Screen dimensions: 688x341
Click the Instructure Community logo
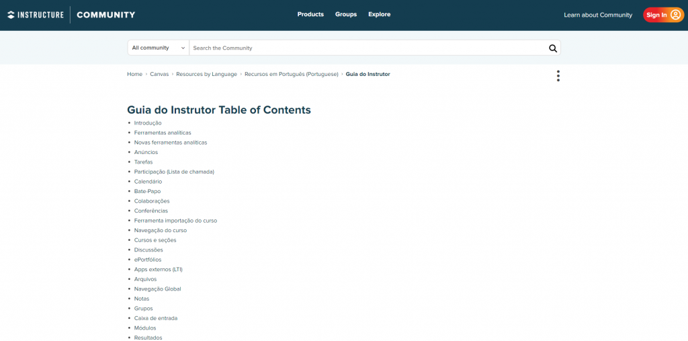point(71,15)
